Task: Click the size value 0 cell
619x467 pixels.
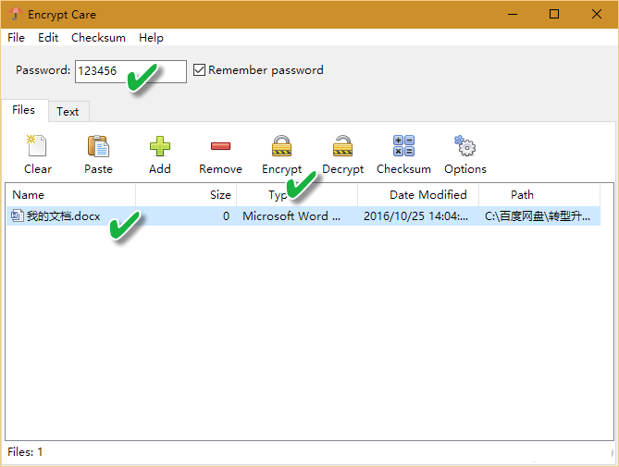Action: coord(226,216)
